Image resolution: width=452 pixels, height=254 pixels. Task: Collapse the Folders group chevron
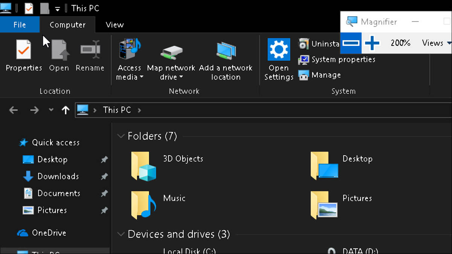121,136
